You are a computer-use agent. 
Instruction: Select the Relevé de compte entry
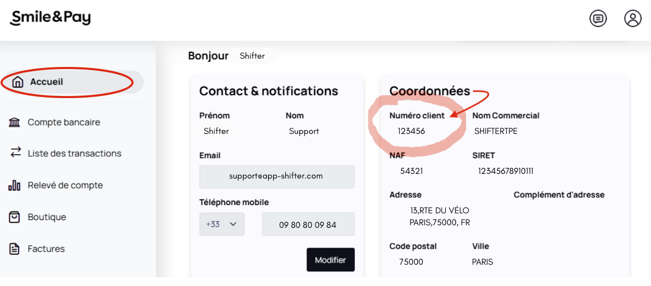tap(65, 185)
